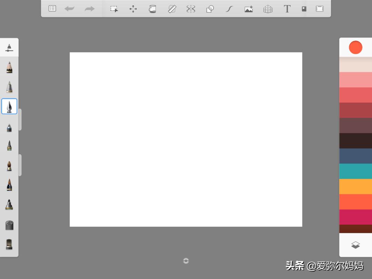
Task: Open the main menu
Action: coord(52,9)
